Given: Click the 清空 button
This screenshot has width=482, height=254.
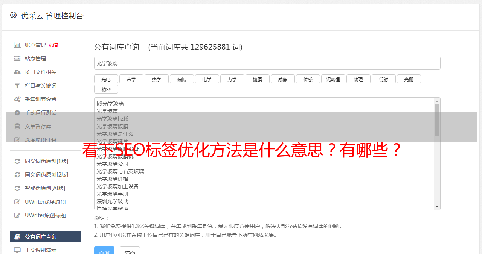Looking at the screenshot, I should [130, 251].
